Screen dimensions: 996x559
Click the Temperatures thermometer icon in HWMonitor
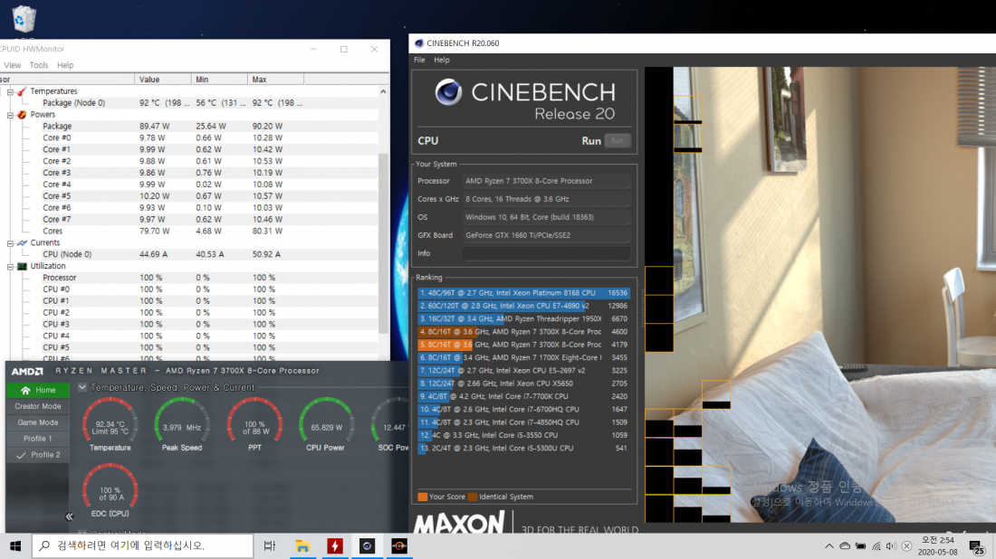click(x=22, y=91)
